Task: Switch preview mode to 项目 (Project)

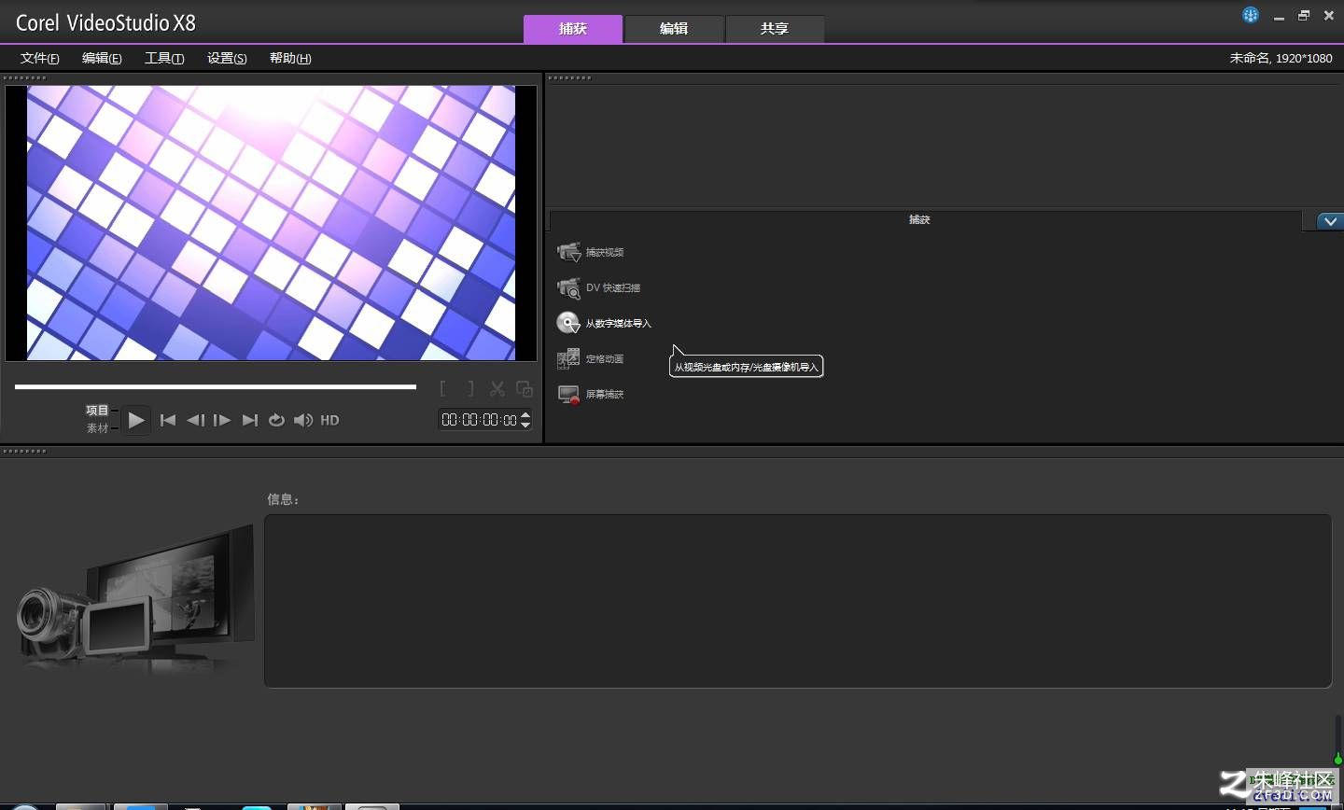Action: tap(97, 411)
